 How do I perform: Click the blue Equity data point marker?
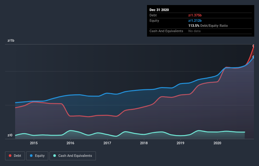[254, 57]
